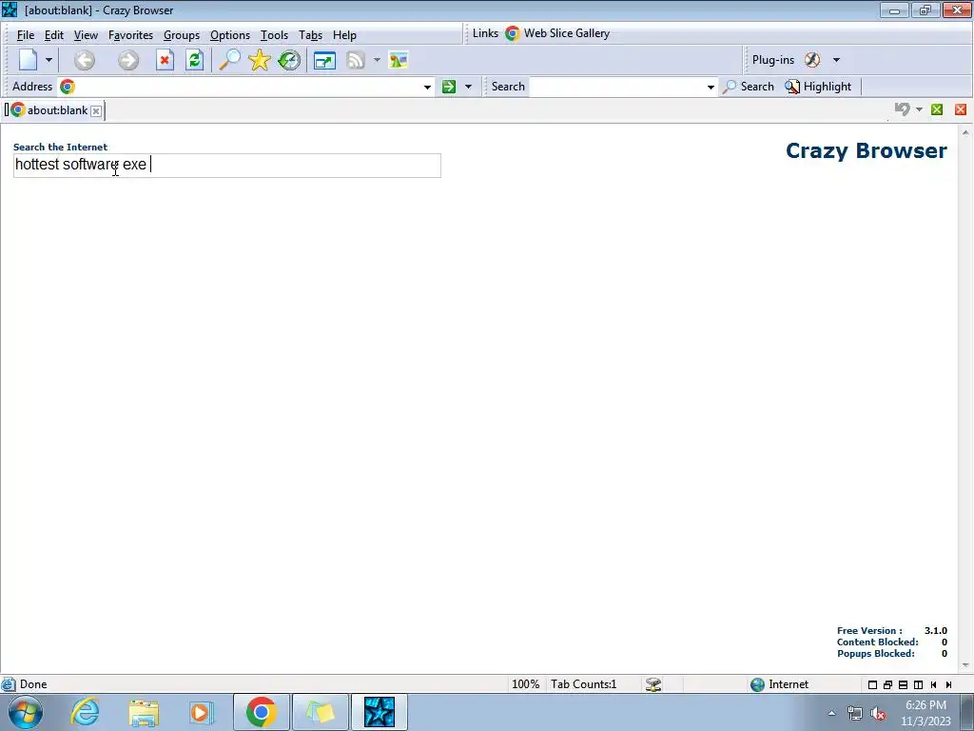Click the tile vertically status bar icon

tap(918, 684)
